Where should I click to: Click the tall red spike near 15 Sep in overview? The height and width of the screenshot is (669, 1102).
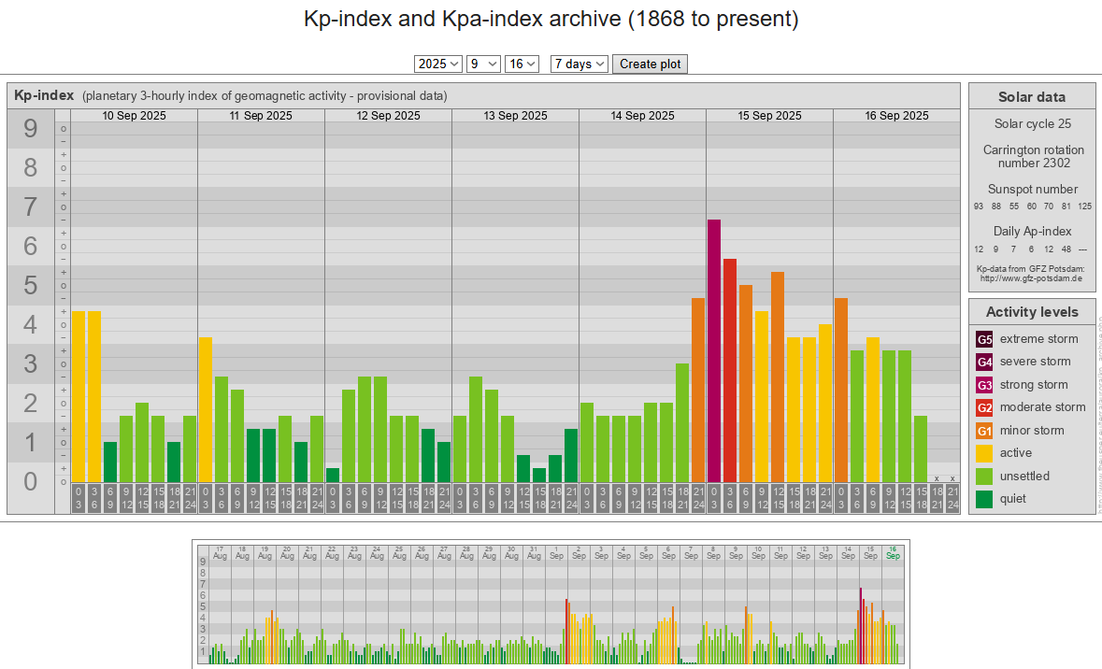pyautogui.click(x=860, y=626)
